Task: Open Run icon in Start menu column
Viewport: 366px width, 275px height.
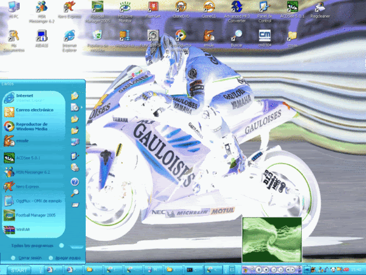Action: click(x=75, y=205)
